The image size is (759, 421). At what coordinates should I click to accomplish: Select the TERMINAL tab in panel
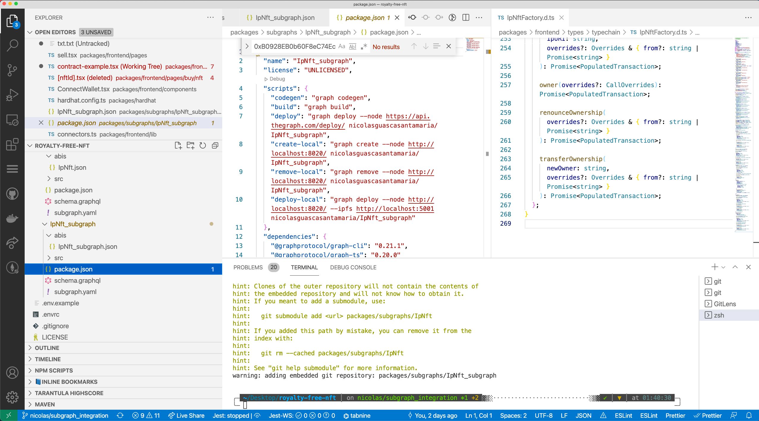point(304,268)
